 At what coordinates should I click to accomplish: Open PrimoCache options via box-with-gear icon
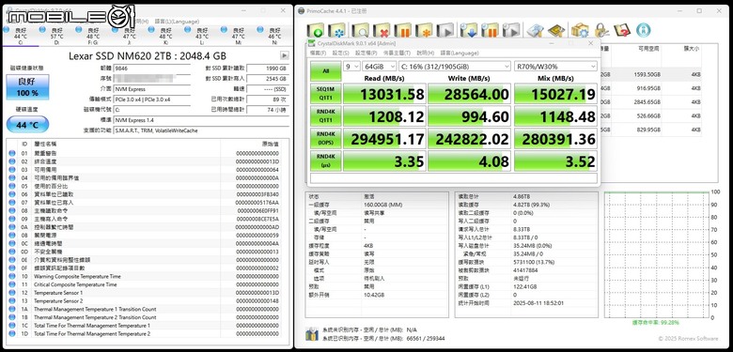tap(580, 31)
